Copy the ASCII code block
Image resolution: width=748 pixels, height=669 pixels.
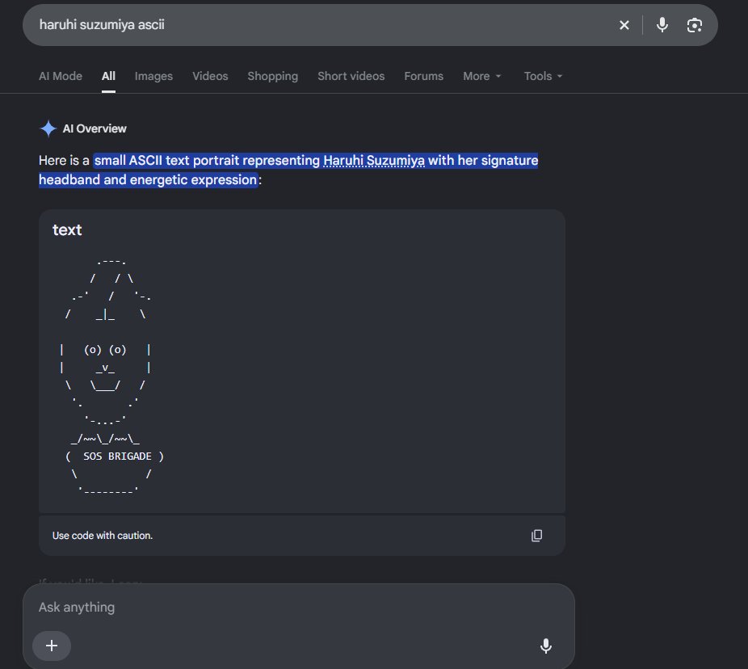tap(536, 536)
